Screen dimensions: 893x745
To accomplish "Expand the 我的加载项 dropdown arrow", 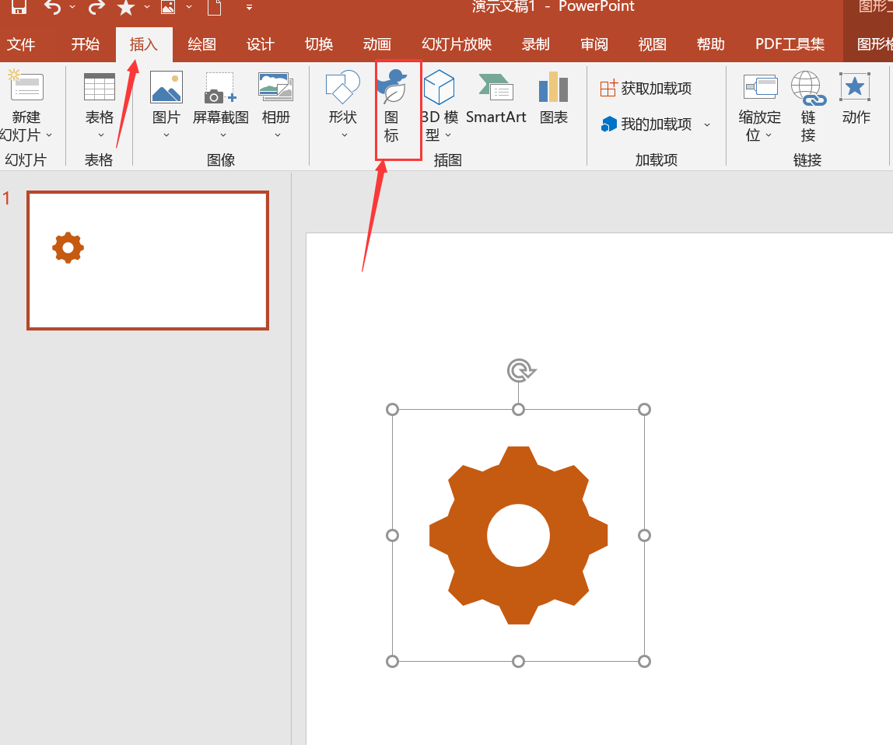I will pyautogui.click(x=707, y=124).
